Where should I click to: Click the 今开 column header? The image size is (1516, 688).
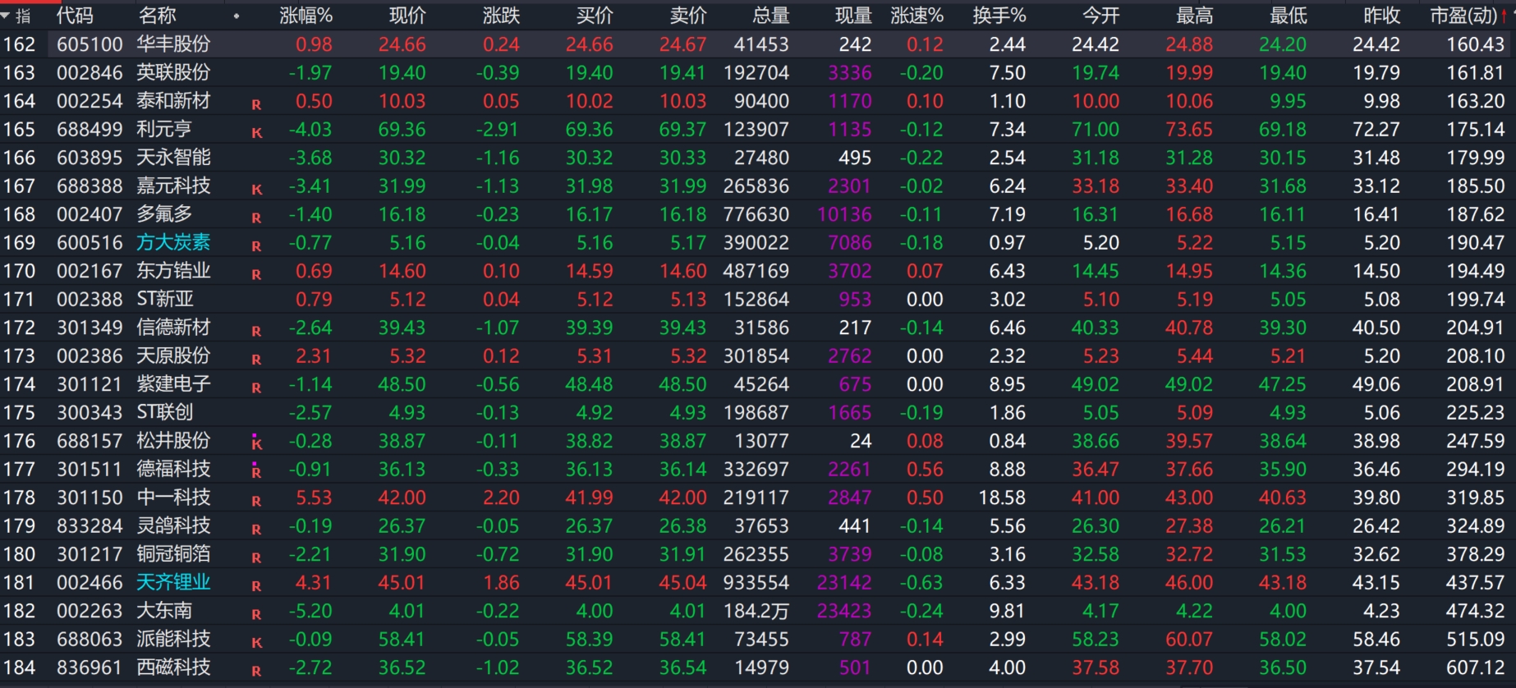tap(1100, 16)
